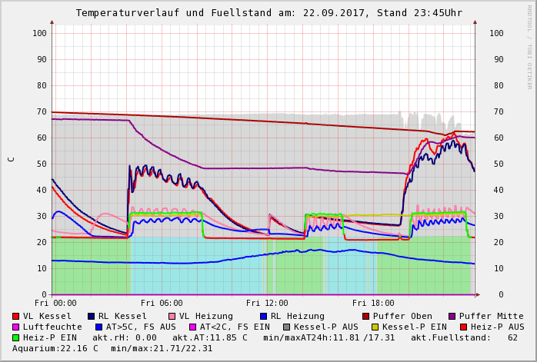Click the purple Puffer Mitte legend swatch

(x=452, y=316)
